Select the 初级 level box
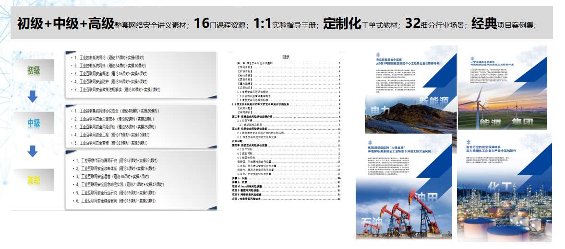Screen dimensions: 565x249 pos(34,71)
